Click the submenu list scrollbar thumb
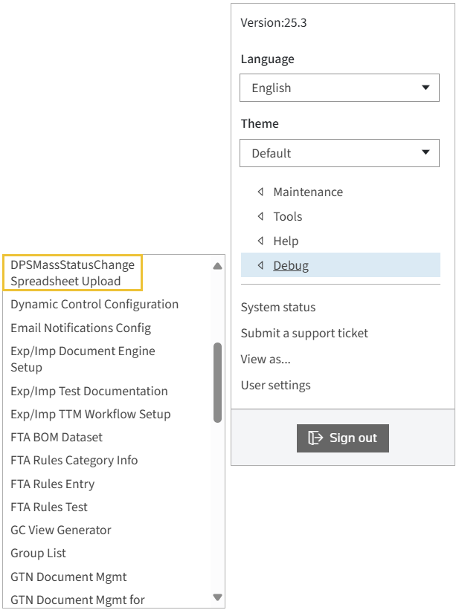 point(217,382)
